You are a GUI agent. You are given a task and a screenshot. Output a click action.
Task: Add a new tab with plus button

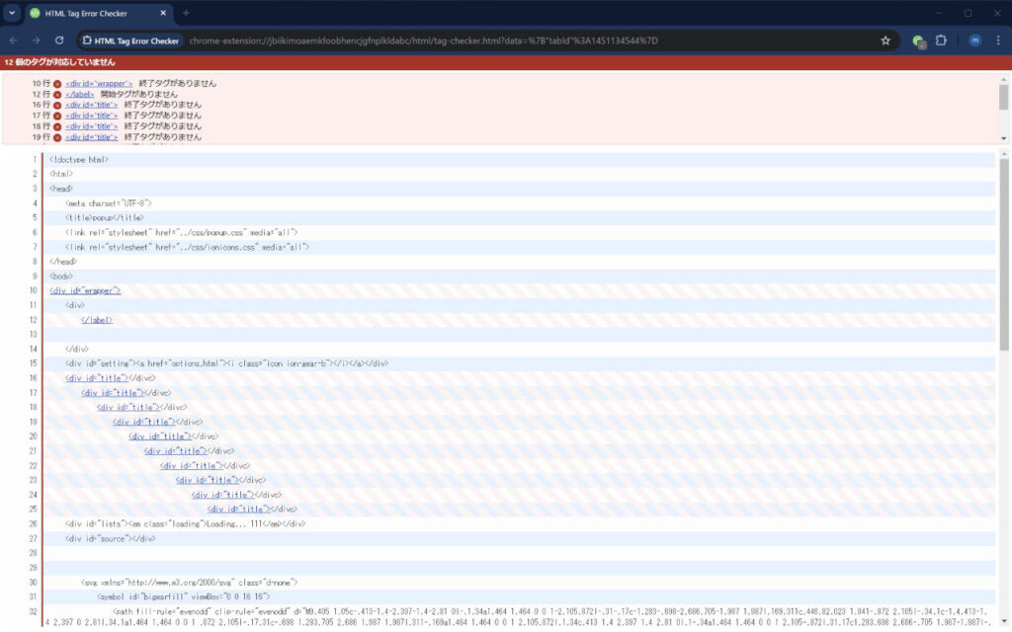[x=186, y=13]
